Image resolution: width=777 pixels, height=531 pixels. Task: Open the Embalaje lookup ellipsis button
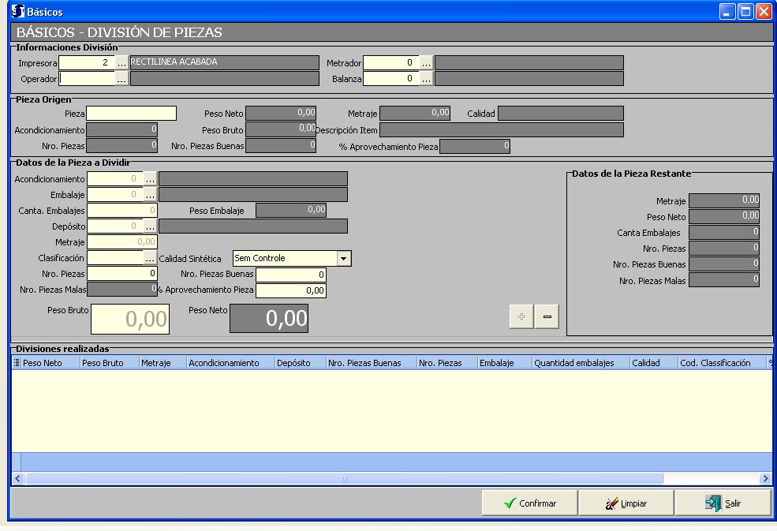[x=150, y=195]
